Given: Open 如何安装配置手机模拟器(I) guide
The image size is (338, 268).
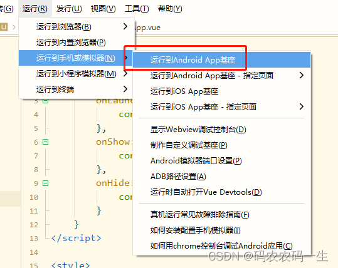Looking at the screenshot, I should [221, 230].
